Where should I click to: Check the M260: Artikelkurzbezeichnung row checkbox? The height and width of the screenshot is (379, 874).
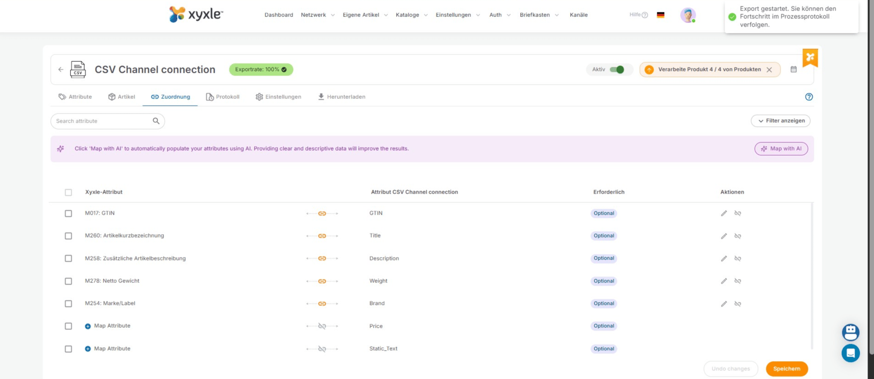coord(68,236)
